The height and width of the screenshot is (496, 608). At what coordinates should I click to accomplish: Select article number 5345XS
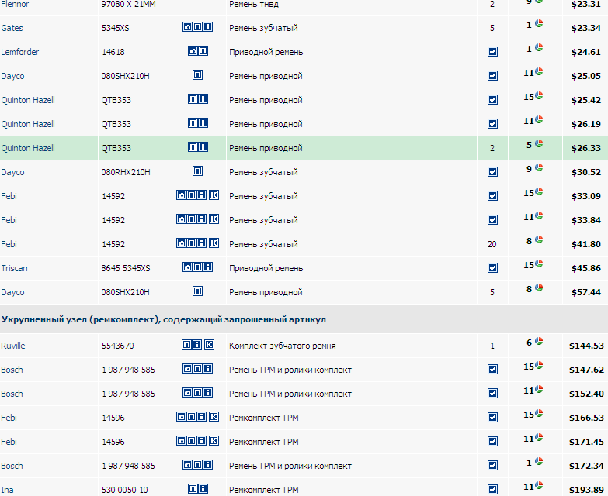pos(116,28)
